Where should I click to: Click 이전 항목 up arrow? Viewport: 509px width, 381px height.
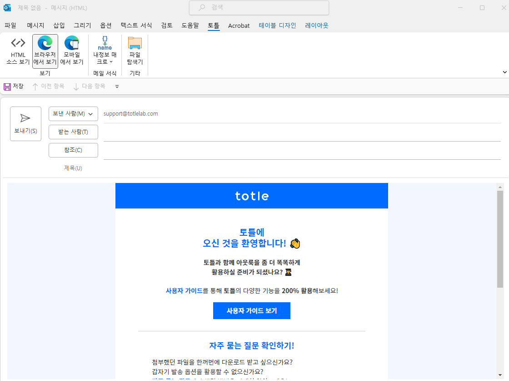click(35, 86)
